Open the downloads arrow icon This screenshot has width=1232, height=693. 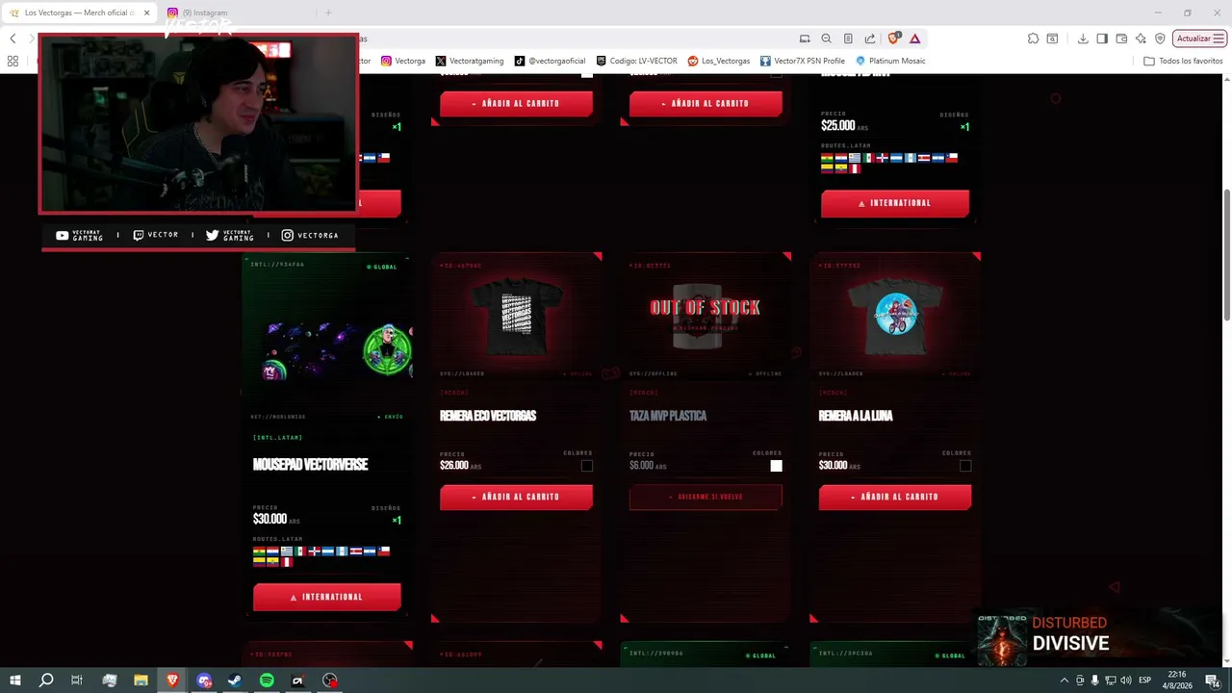coord(1083,38)
